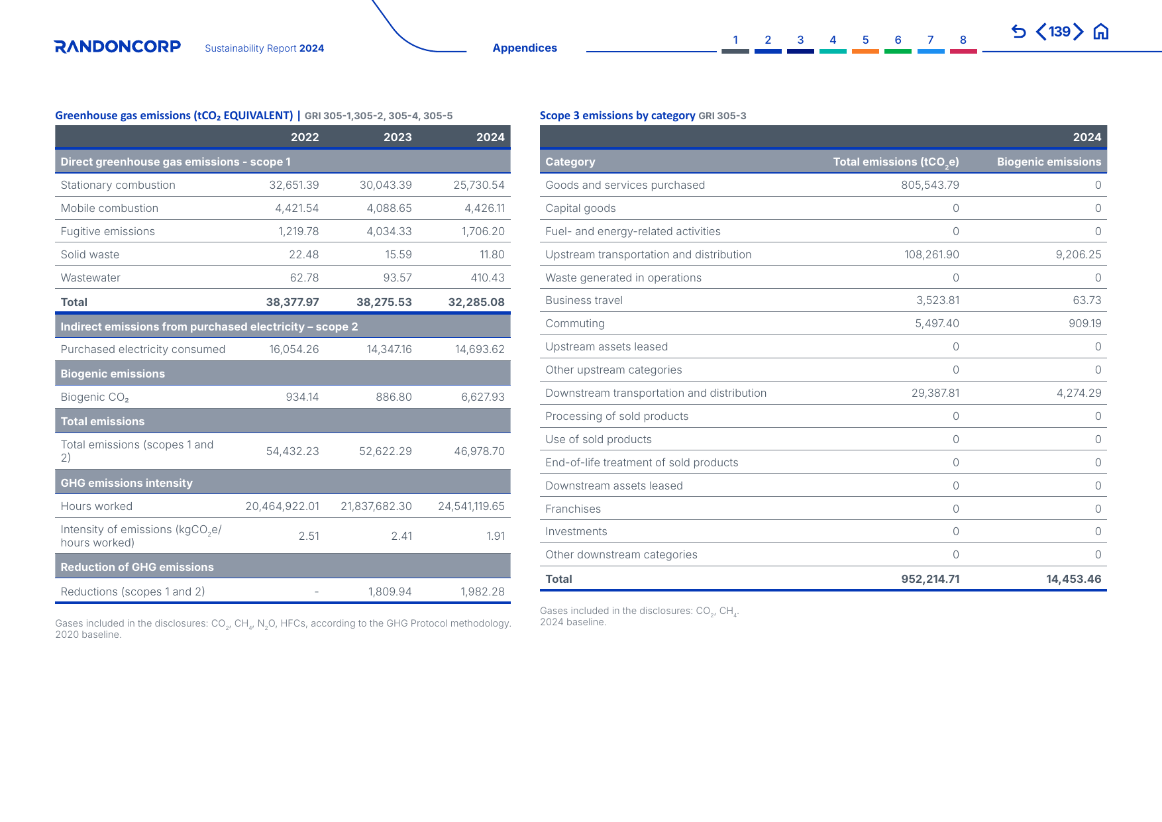Click the Appendices section label
Viewport: 1162px width, 822px height.
[525, 48]
